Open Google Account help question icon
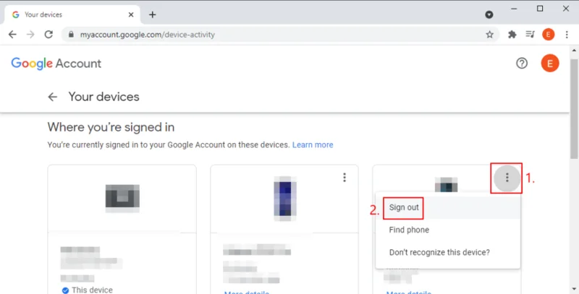 pyautogui.click(x=522, y=64)
